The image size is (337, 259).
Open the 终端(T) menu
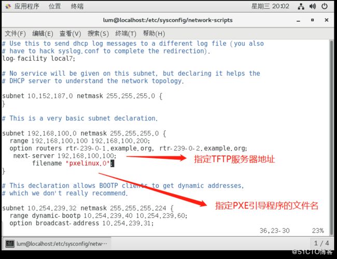[x=126, y=34]
